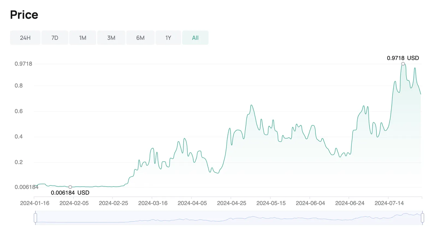Click the 2024-05-15 axis date
The image size is (437, 238).
point(271,203)
